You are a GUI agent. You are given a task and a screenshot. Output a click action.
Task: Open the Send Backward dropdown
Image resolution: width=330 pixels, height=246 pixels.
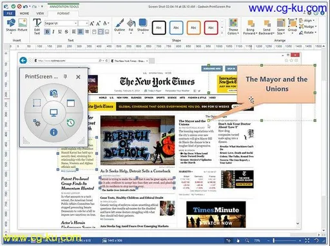pyautogui.click(x=266, y=27)
